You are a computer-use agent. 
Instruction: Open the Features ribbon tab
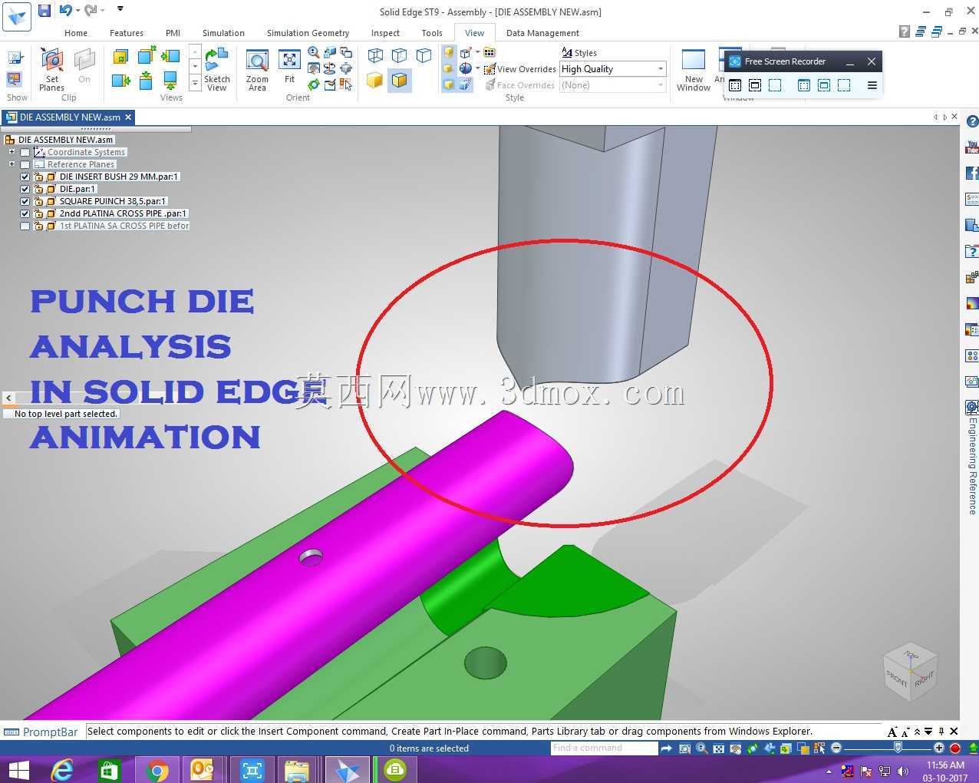(x=127, y=33)
